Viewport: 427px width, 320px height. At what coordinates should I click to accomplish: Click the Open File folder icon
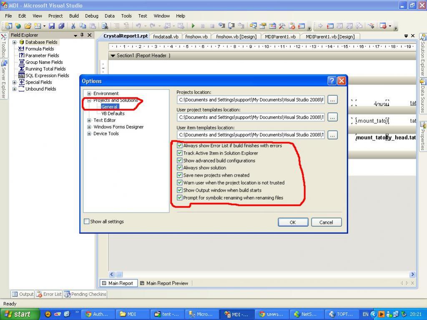[x=28, y=26]
